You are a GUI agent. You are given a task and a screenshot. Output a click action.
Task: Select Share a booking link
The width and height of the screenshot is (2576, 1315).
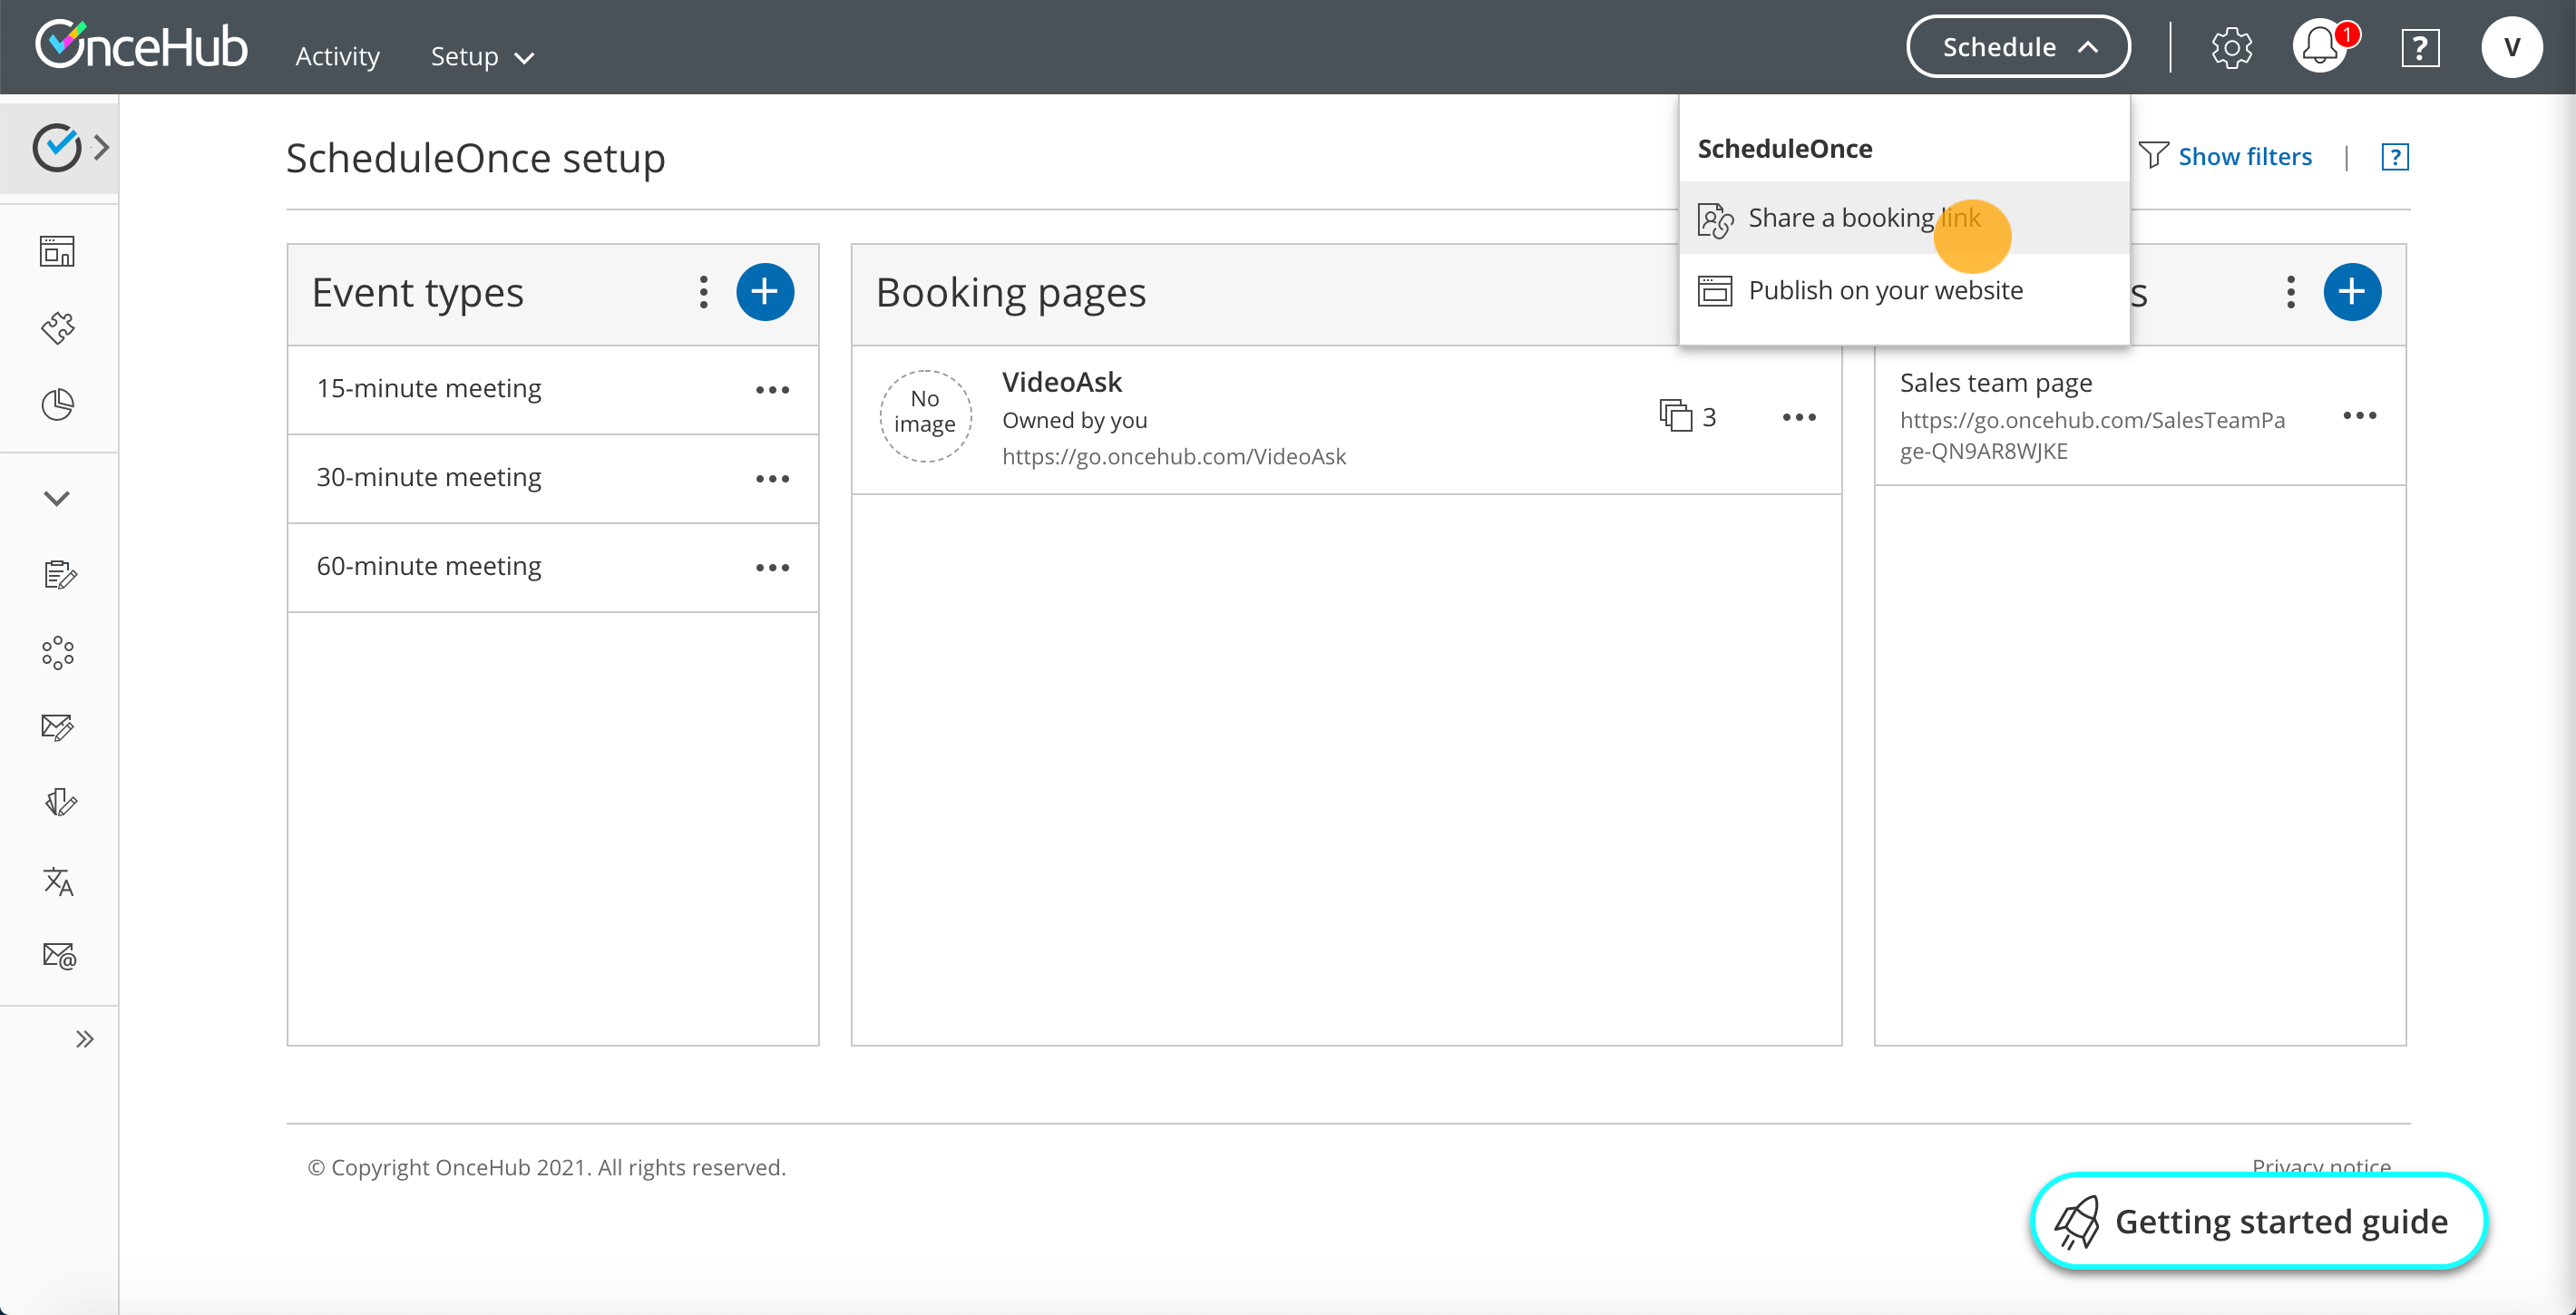1904,218
